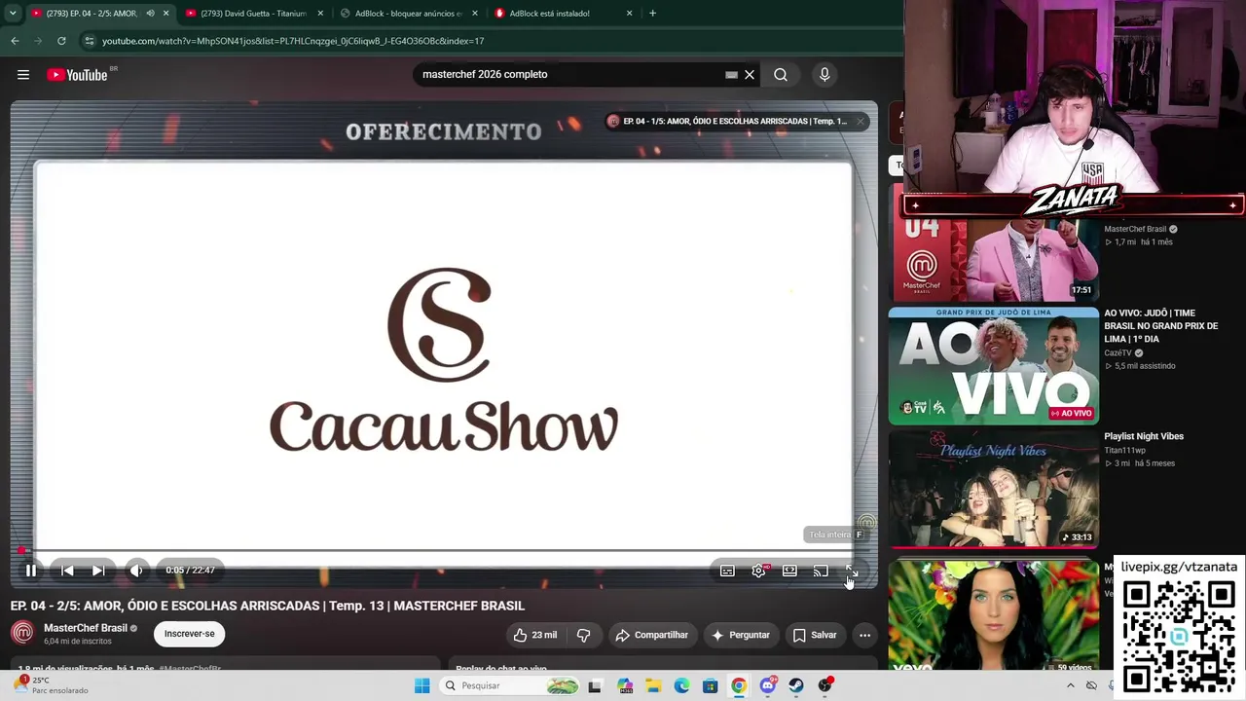Open AO VIVO: JUDÔ Grand Prix title
Screen dimensions: 1246x701
click(x=1161, y=326)
